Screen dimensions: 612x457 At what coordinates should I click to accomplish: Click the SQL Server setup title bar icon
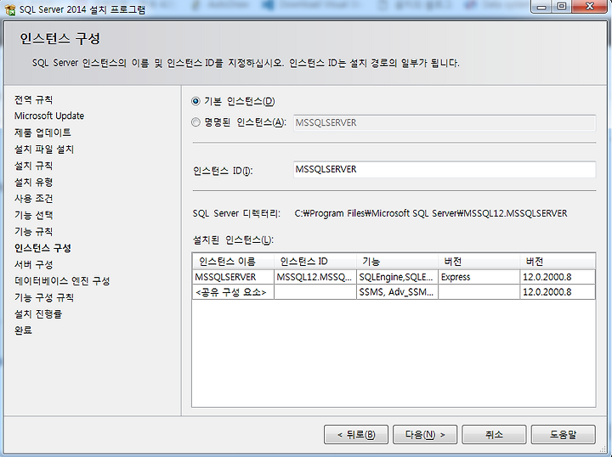10,9
